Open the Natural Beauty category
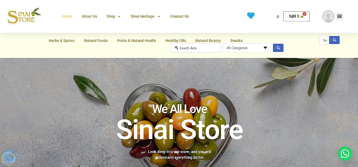 208,41
